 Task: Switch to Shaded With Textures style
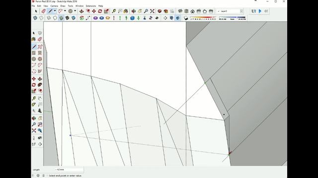(67, 18)
